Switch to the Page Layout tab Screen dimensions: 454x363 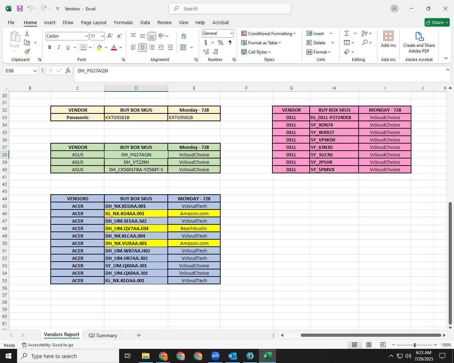click(x=94, y=22)
